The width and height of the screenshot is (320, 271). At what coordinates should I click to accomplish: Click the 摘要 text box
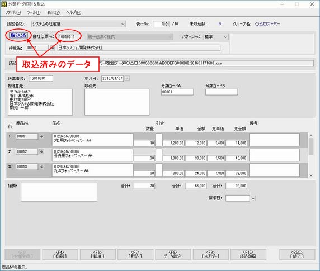click(x=59, y=192)
